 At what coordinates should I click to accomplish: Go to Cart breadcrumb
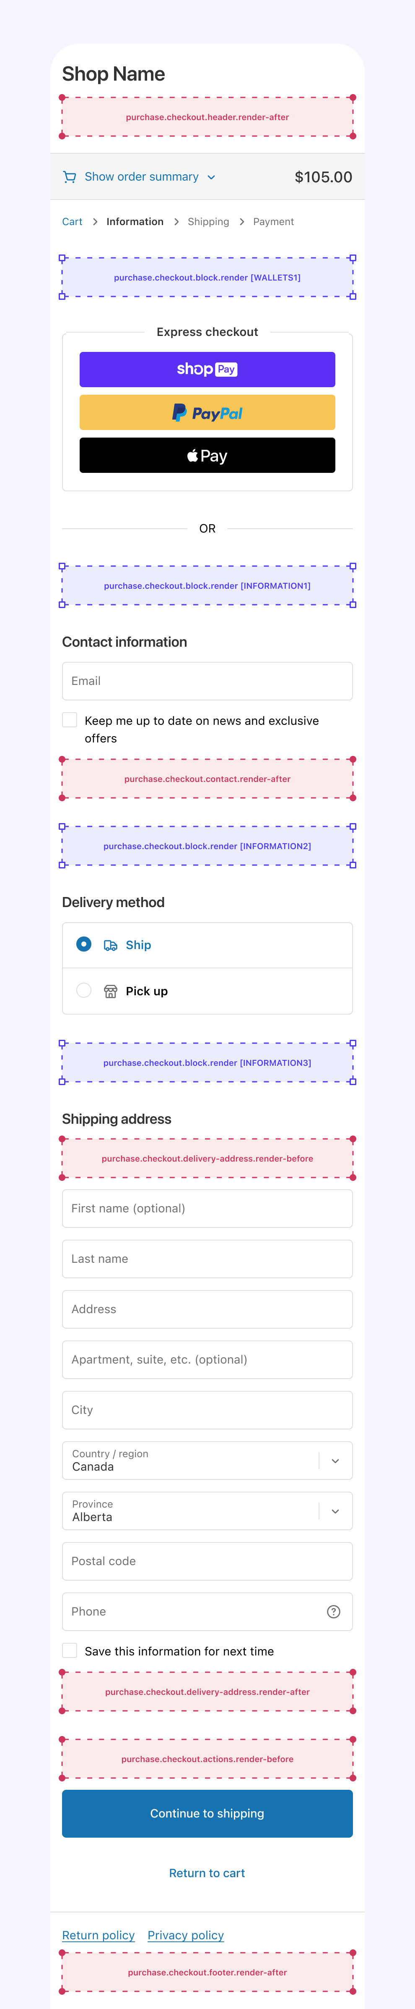pyautogui.click(x=73, y=222)
